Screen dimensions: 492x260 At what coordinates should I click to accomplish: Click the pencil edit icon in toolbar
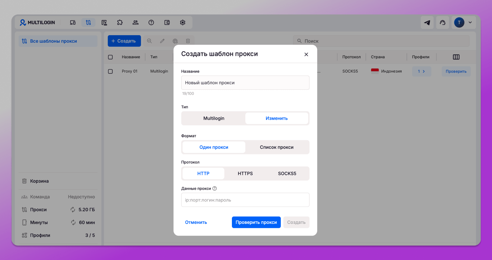click(162, 41)
